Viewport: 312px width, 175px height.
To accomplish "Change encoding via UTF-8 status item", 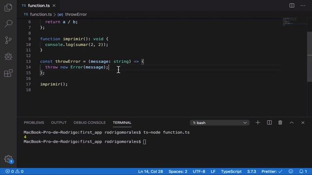I will coord(199,172).
